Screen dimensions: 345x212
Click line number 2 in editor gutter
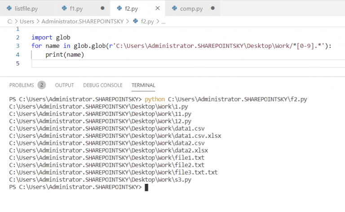point(18,38)
